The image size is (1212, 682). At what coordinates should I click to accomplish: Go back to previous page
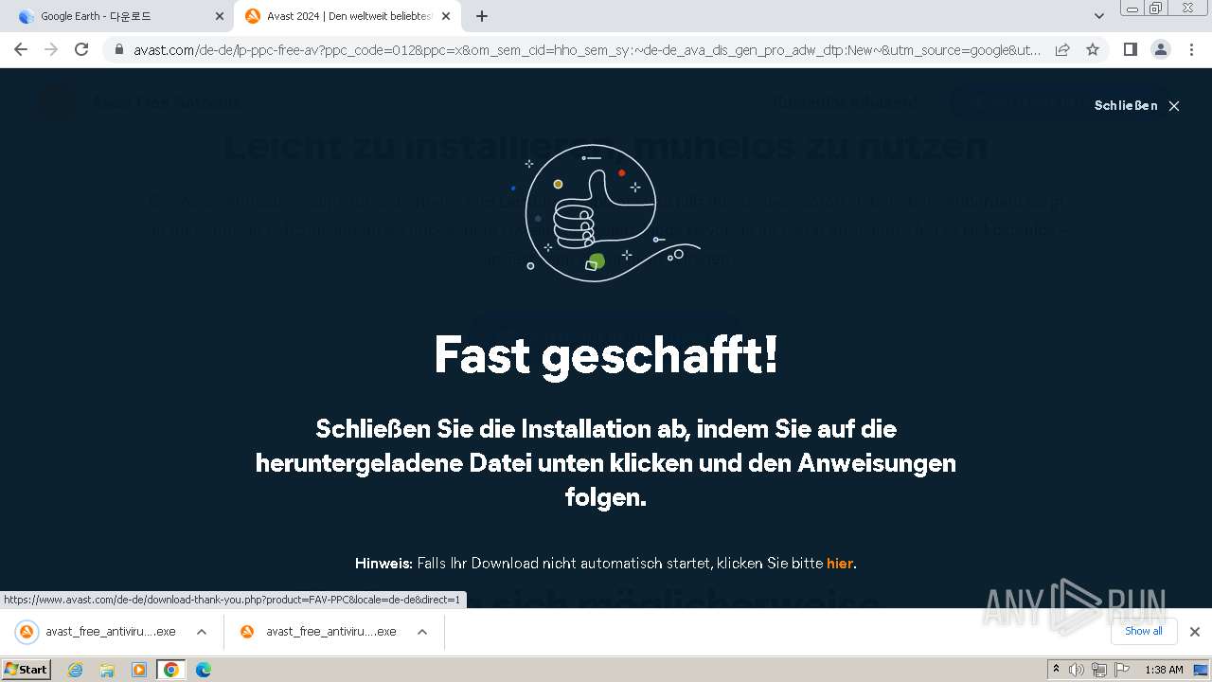(x=21, y=49)
